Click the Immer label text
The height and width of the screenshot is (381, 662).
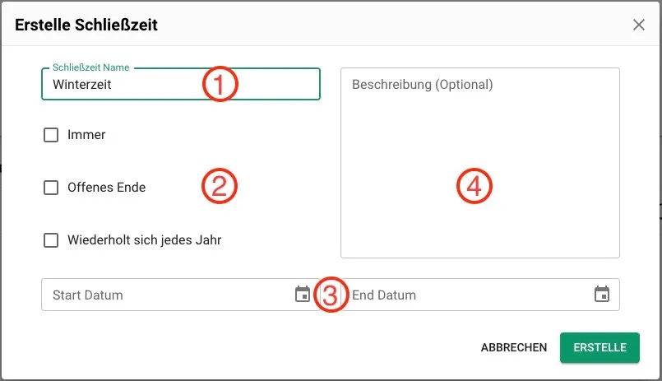86,135
